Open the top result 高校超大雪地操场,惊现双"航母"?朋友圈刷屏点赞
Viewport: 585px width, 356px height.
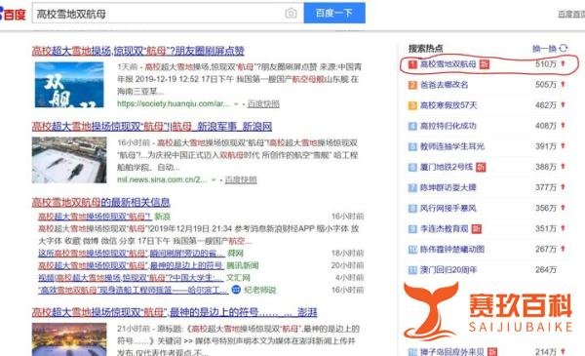tap(138, 51)
